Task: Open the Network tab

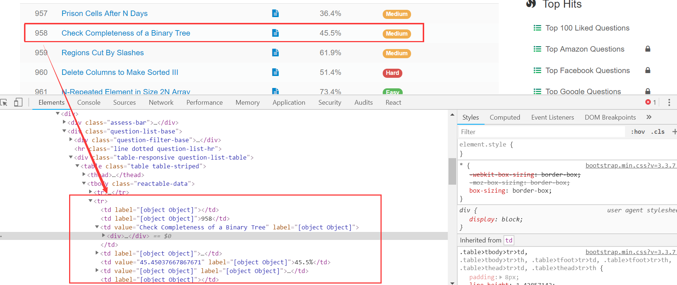Action: point(161,103)
